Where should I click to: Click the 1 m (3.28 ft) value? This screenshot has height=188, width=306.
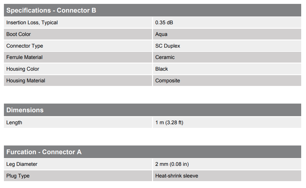click(169, 123)
